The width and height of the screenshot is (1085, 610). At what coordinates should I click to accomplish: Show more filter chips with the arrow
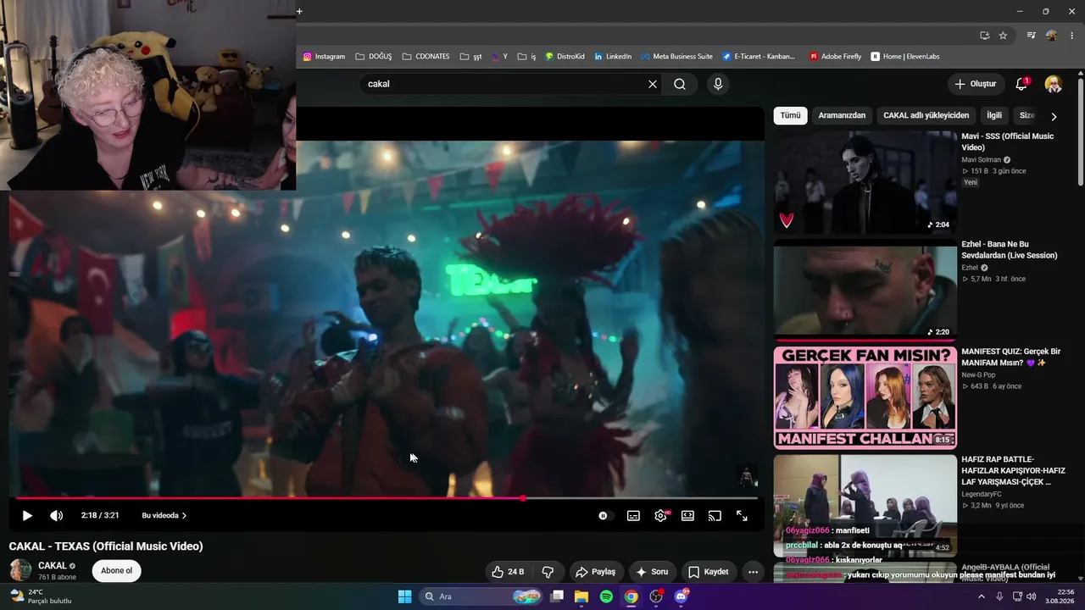point(1054,116)
